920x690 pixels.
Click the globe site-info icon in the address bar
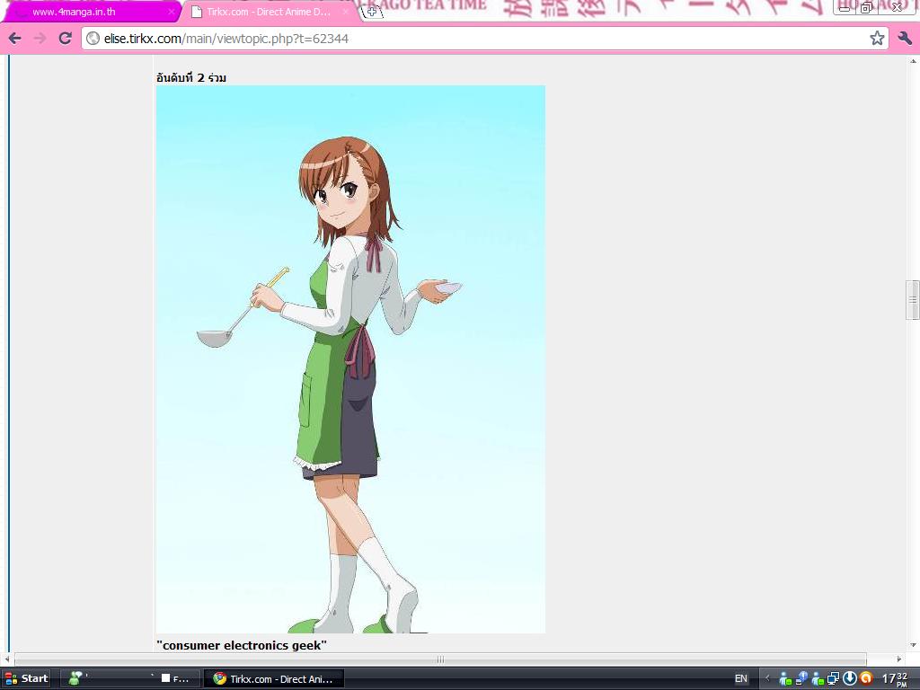point(93,39)
